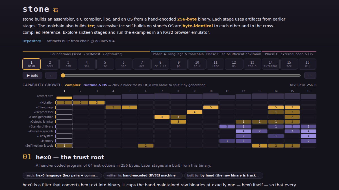Open Notation block in column 3

coord(97,103)
